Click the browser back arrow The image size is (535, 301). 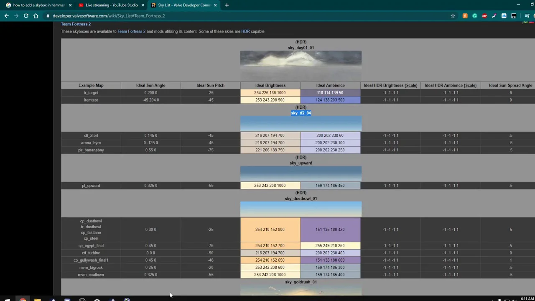[x=7, y=16]
